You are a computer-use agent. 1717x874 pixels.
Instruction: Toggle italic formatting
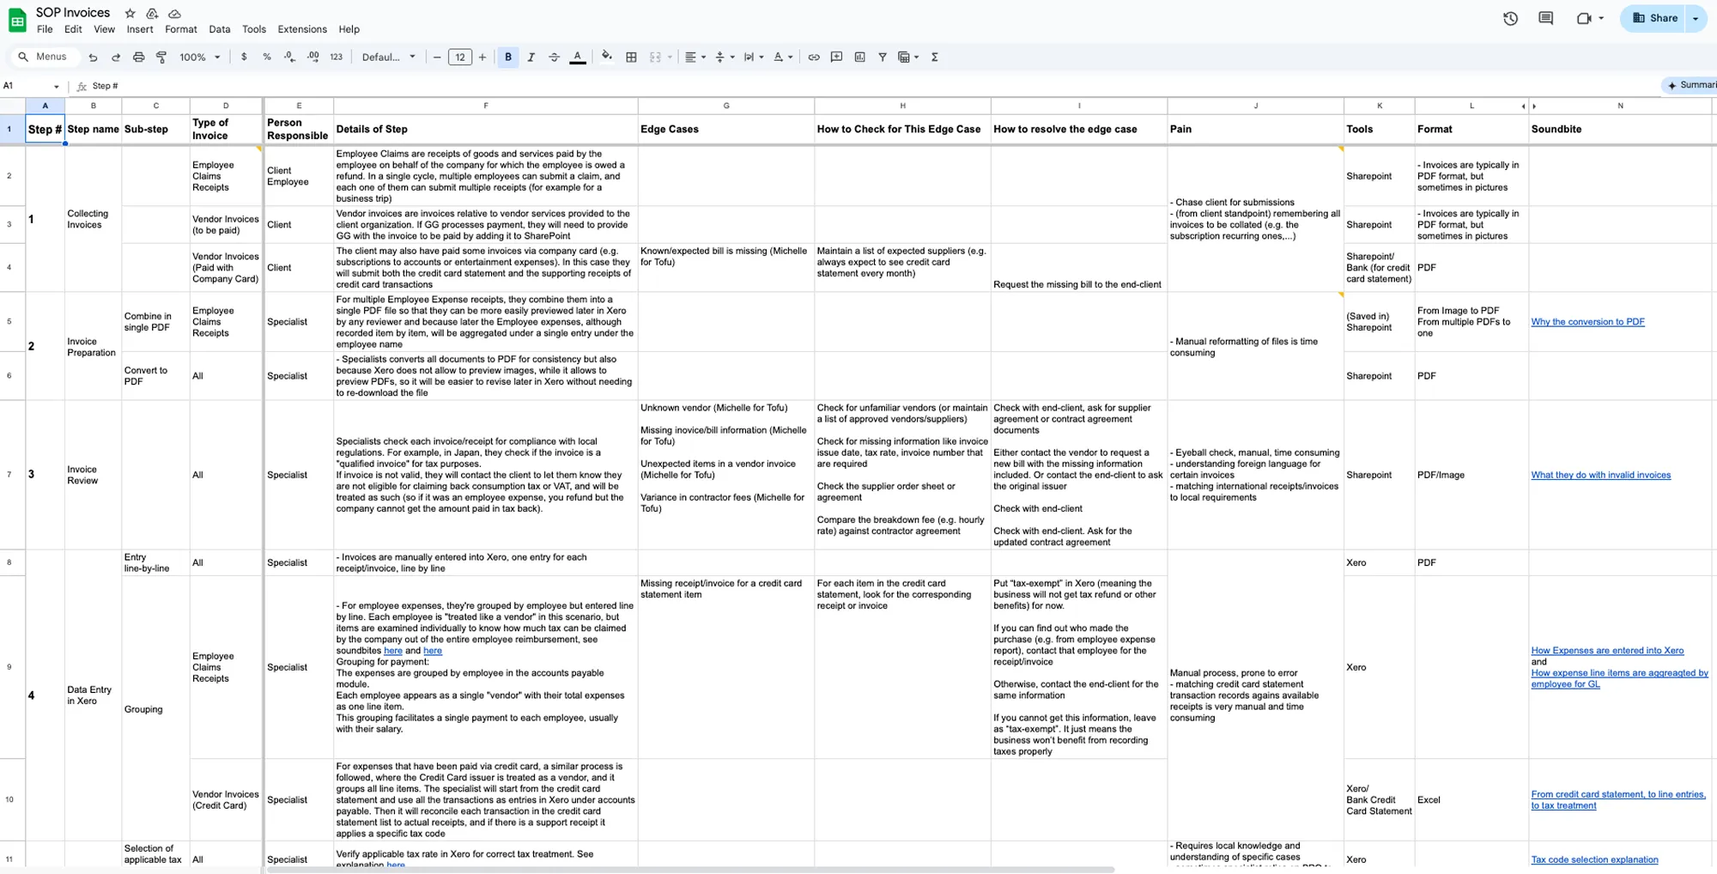point(531,58)
